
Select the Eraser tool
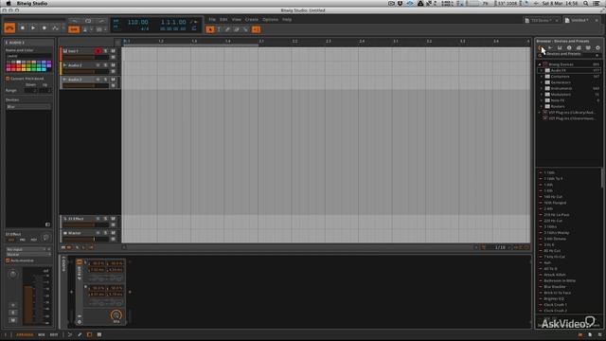237,29
